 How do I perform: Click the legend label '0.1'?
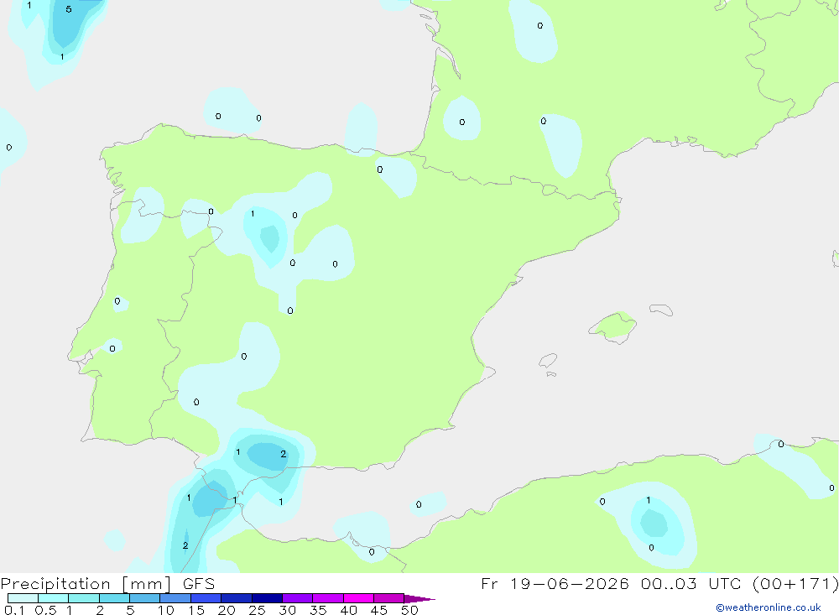pyautogui.click(x=14, y=610)
